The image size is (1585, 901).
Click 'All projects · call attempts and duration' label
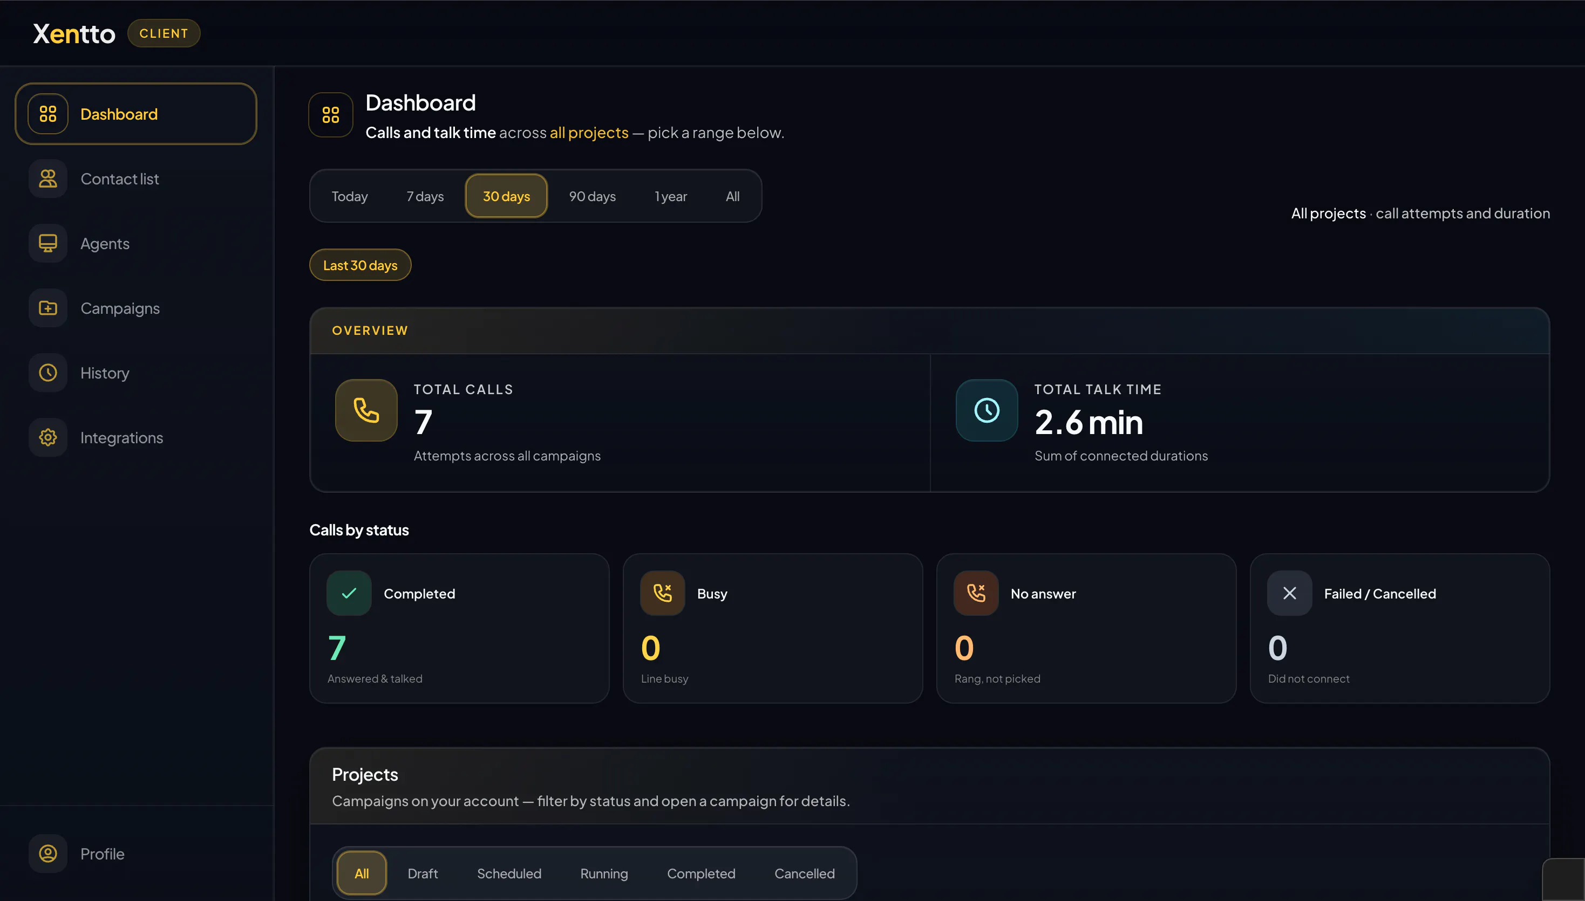(x=1420, y=213)
